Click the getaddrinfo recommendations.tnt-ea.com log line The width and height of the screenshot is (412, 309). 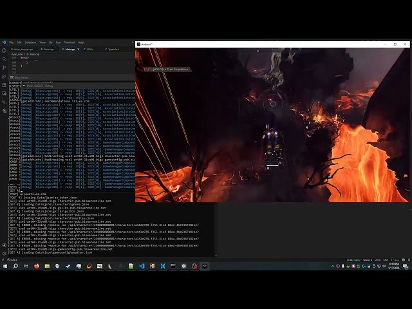(x=56, y=101)
